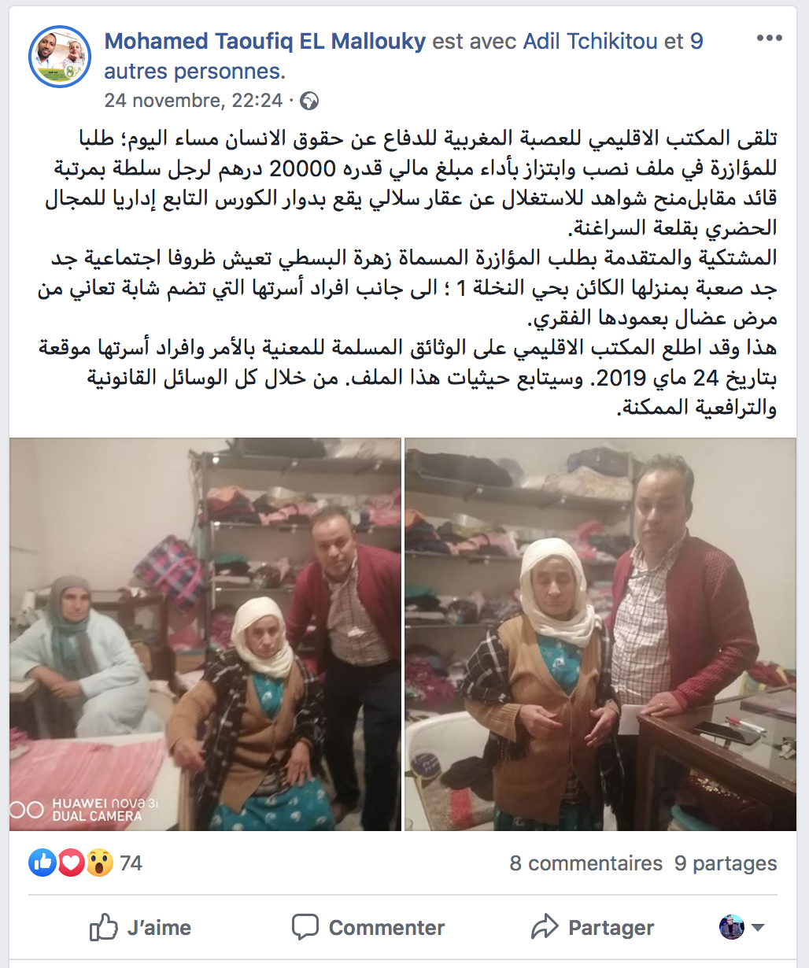View the 9 partages list
Screen dimensions: 809x968
726,863
